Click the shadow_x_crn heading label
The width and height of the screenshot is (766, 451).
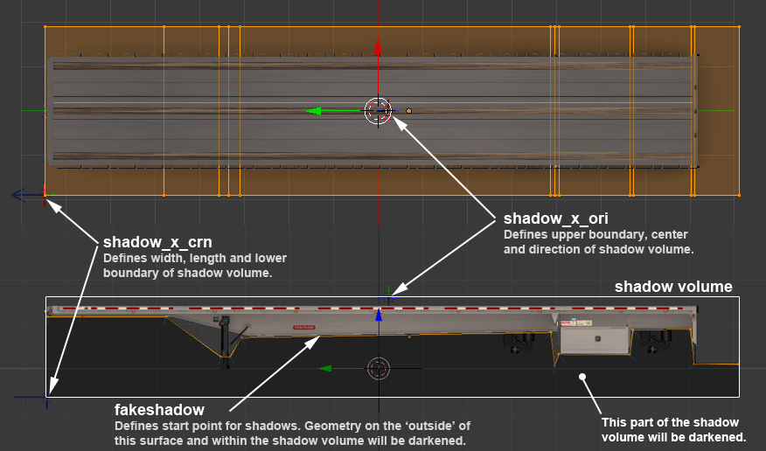click(x=157, y=242)
